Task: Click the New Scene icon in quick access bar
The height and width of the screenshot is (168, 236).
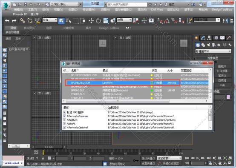Action: [14, 4]
